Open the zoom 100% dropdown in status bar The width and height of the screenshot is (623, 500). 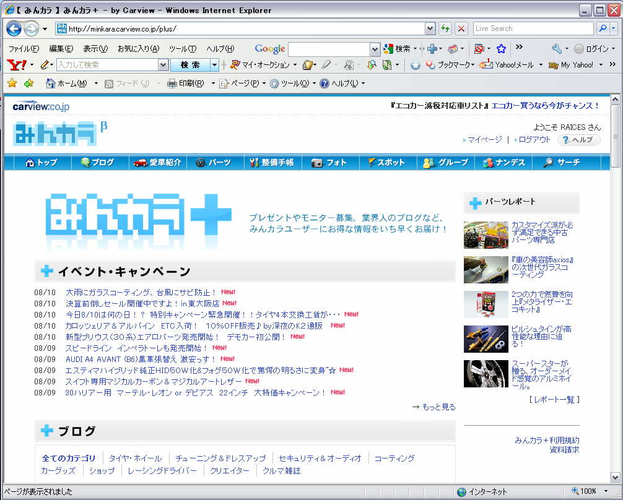[606, 492]
